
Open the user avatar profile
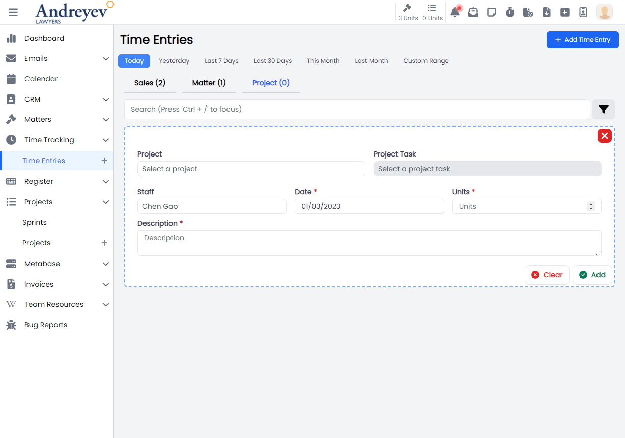[604, 12]
